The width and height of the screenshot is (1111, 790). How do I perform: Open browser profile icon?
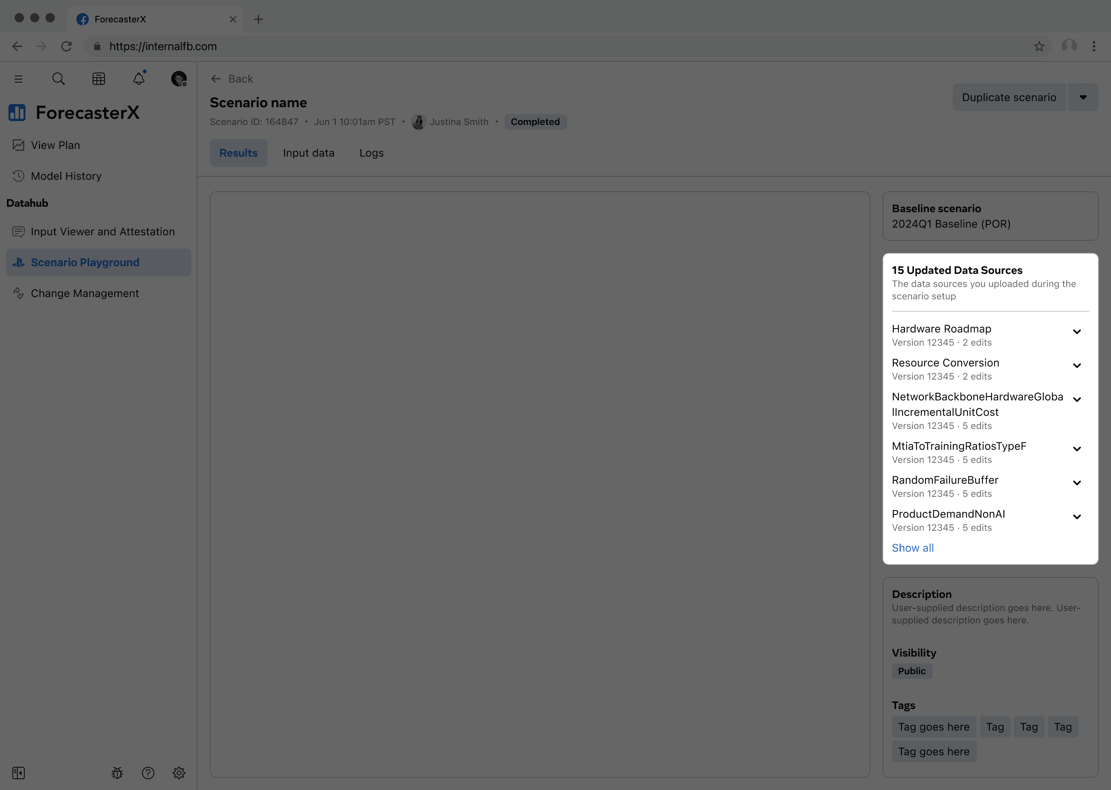pos(1069,46)
